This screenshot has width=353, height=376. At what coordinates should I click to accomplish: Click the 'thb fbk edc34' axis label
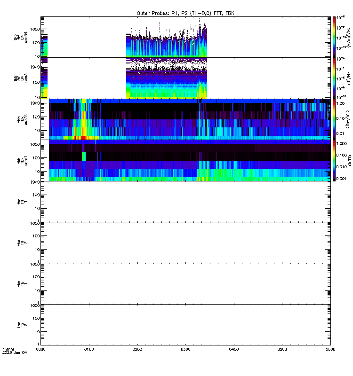[23, 119]
